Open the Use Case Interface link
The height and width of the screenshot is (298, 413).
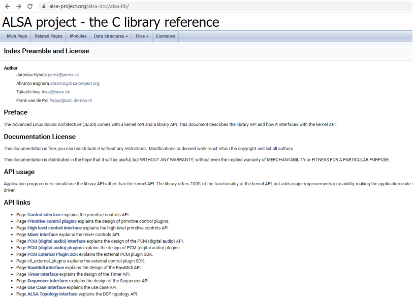46,287
